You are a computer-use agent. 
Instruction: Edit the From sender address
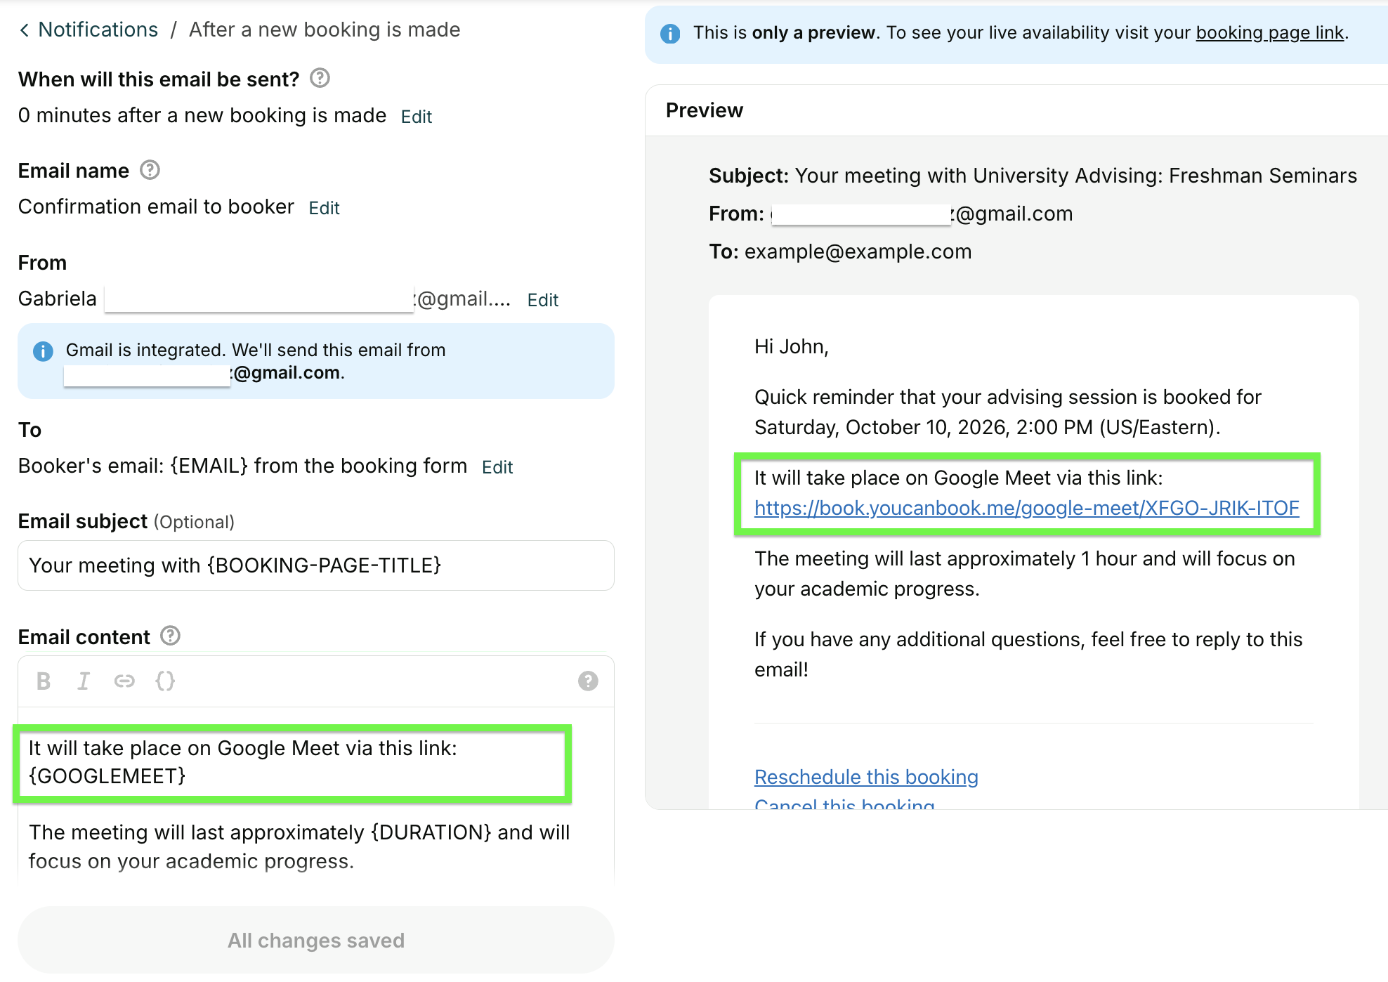point(542,300)
